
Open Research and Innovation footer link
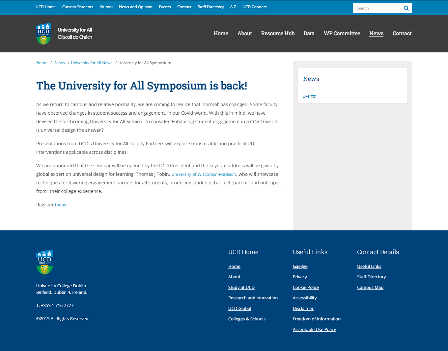click(253, 298)
